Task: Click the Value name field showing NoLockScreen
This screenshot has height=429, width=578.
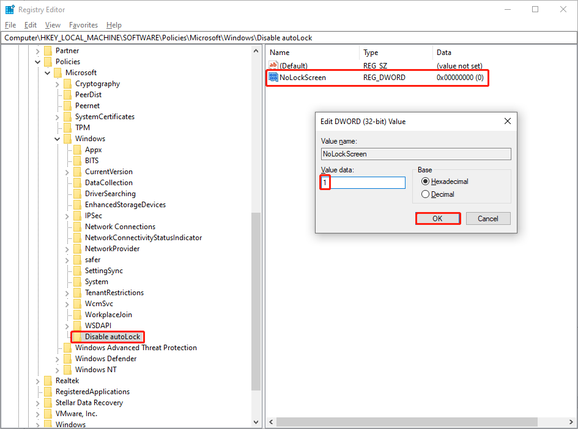Action: [416, 154]
